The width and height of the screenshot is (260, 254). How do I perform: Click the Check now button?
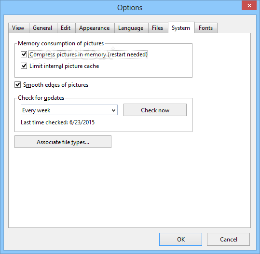[x=155, y=110]
